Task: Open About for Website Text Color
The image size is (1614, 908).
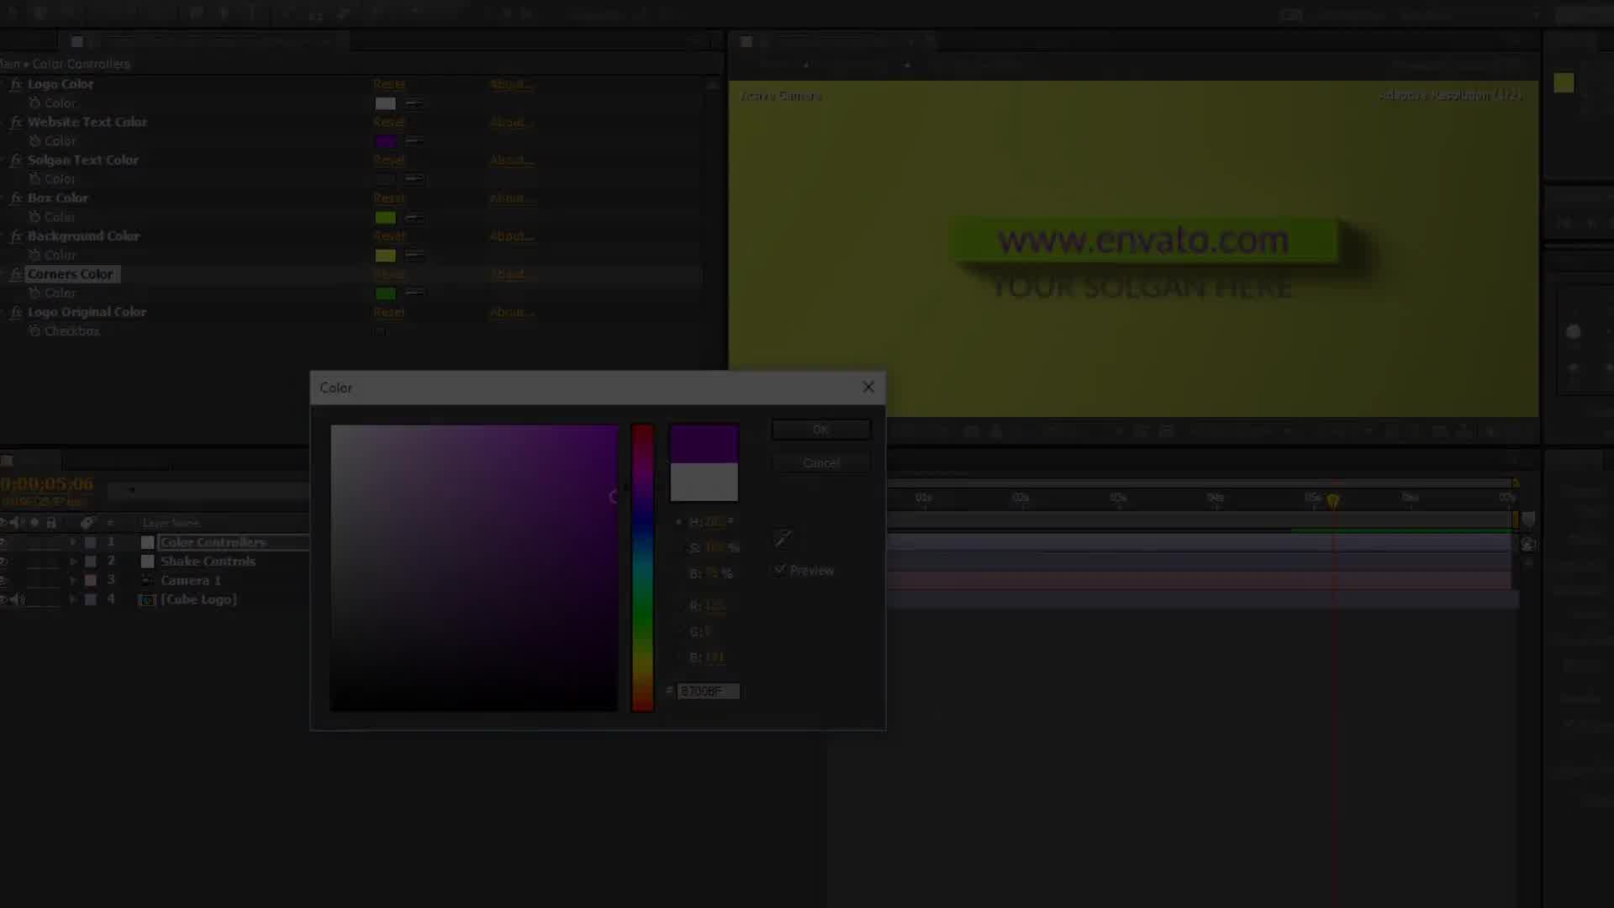Action: 511,122
